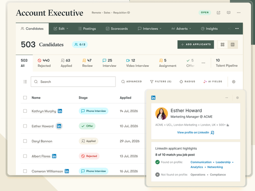
Task: Open Esther Howard's Offer stage pill
Action: tap(87, 126)
